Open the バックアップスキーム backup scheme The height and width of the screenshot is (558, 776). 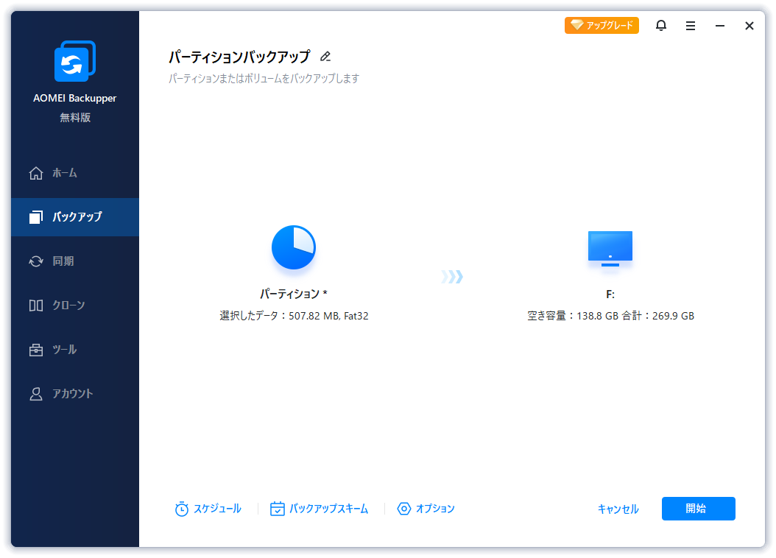coord(319,509)
